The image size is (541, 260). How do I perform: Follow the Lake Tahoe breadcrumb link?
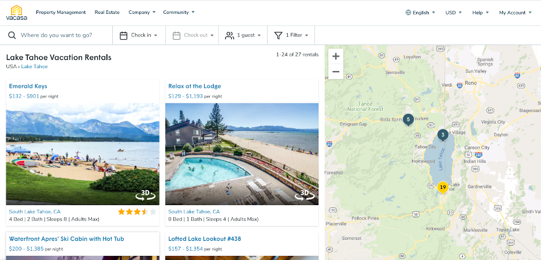35,66
